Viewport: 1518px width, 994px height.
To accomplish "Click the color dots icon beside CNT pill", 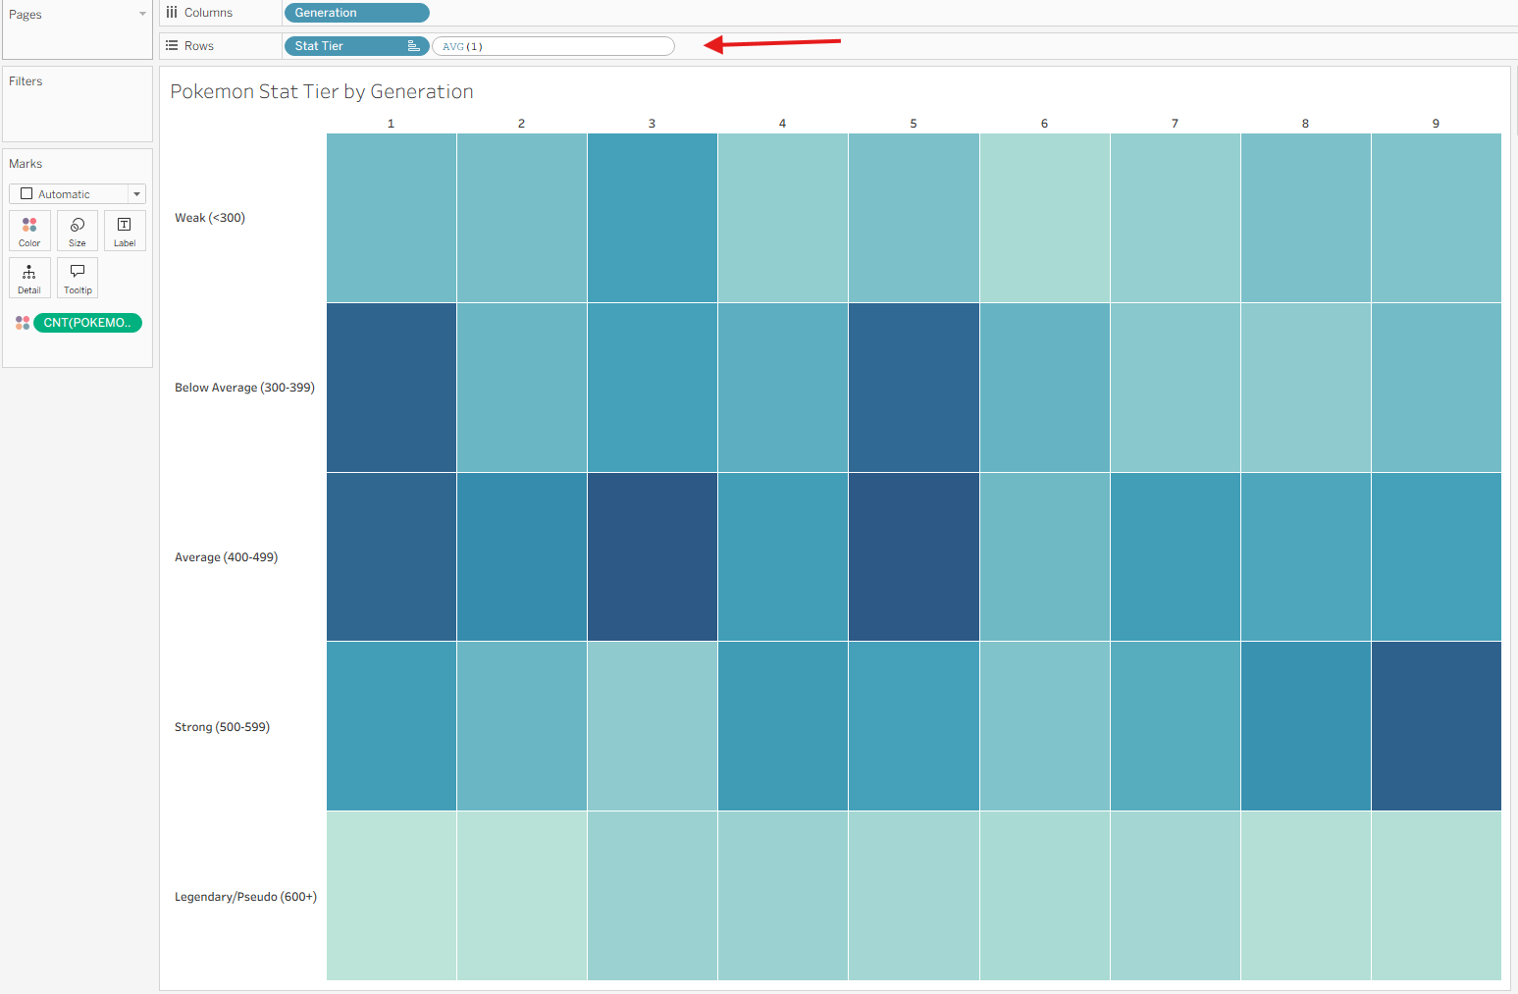I will pyautogui.click(x=23, y=323).
